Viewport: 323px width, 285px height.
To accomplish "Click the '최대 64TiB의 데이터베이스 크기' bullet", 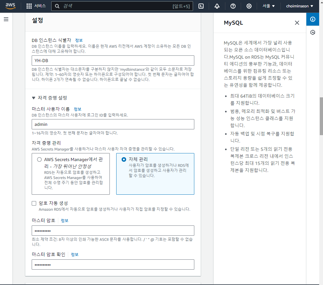I will click(x=262, y=99).
